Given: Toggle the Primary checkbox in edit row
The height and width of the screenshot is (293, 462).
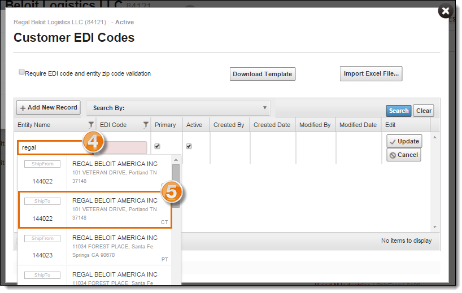Looking at the screenshot, I should tap(158, 146).
